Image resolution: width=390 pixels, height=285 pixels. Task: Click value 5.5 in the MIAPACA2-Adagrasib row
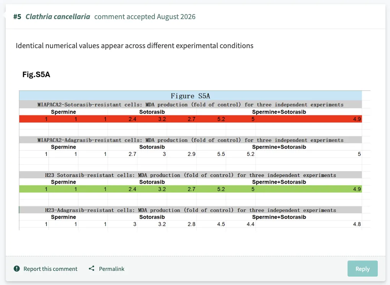pyautogui.click(x=221, y=154)
